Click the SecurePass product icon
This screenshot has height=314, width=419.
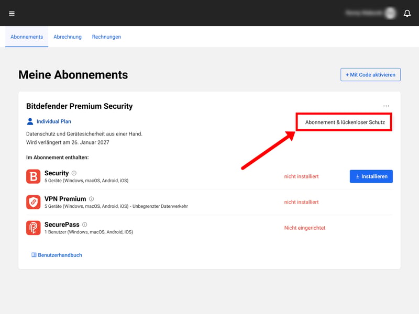[x=34, y=228]
